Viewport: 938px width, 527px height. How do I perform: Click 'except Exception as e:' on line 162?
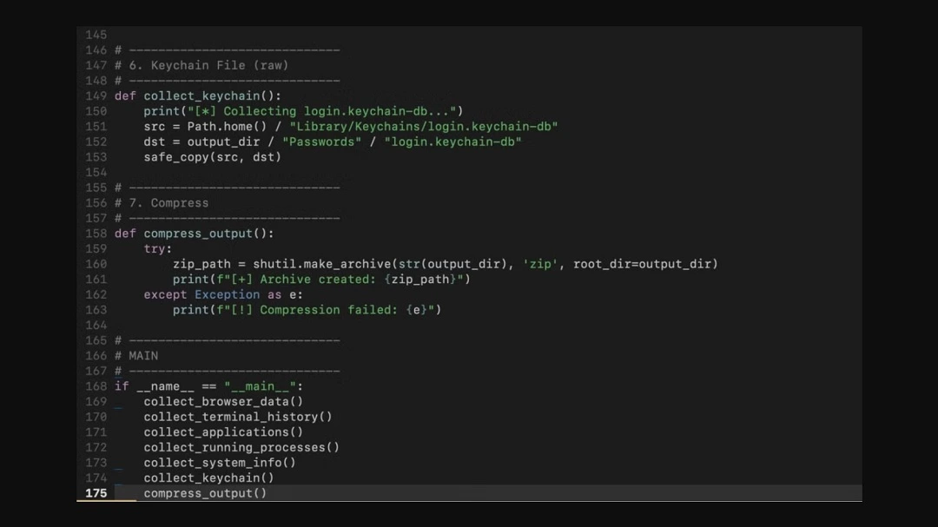223,295
